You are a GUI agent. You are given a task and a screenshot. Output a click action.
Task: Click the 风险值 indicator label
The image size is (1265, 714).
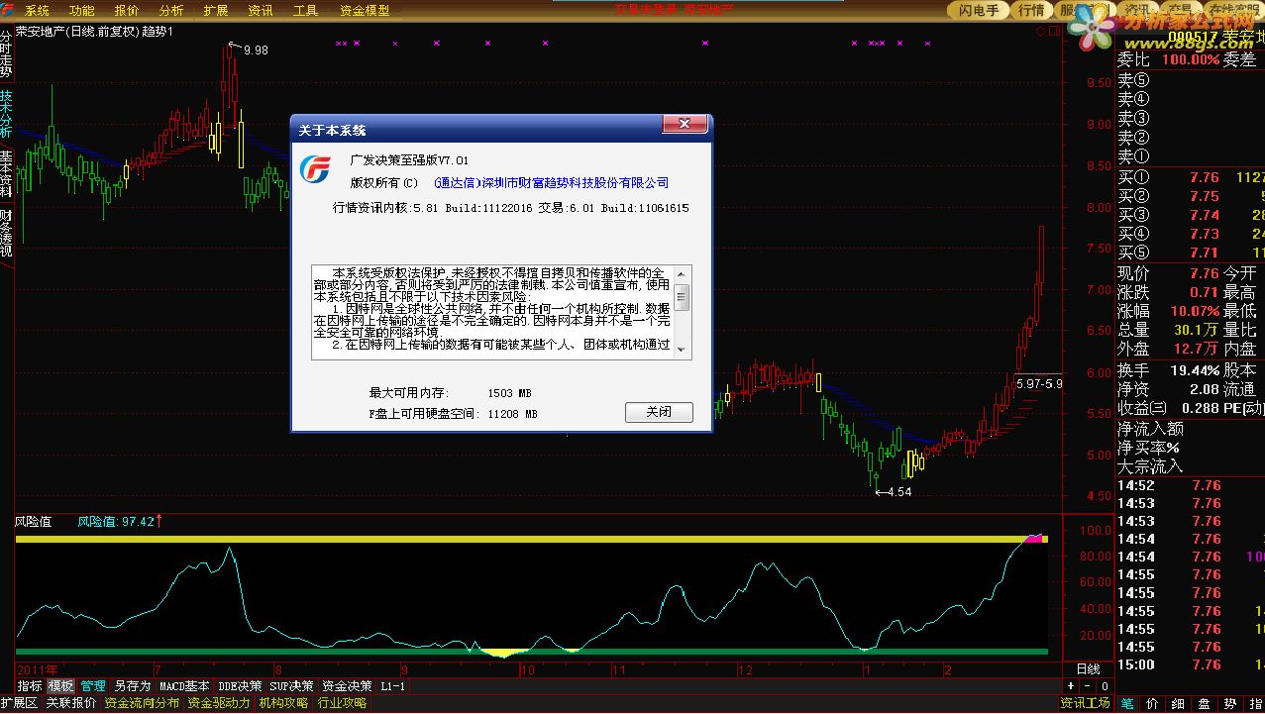click(x=33, y=521)
